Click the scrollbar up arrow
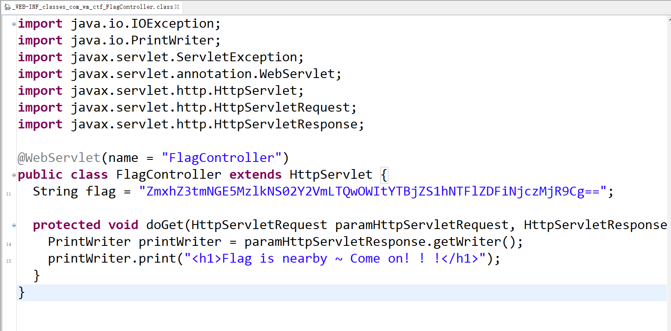Image resolution: width=671 pixels, height=331 pixels. click(669, 19)
